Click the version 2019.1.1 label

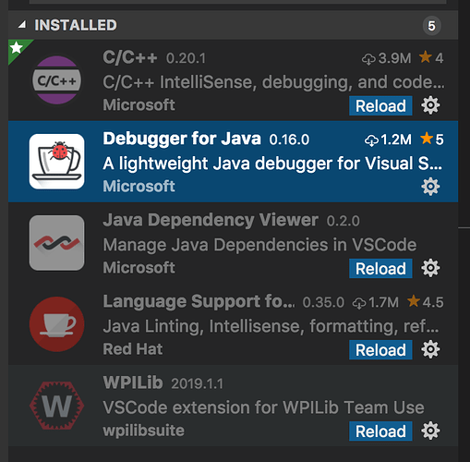198,383
